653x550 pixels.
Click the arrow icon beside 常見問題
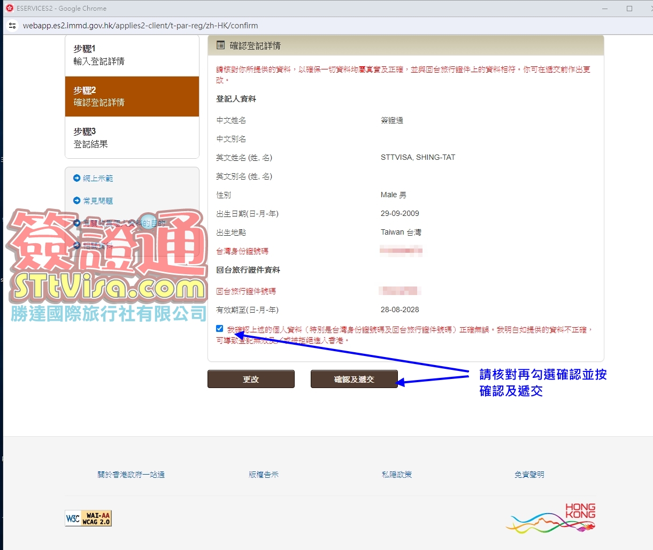(76, 200)
